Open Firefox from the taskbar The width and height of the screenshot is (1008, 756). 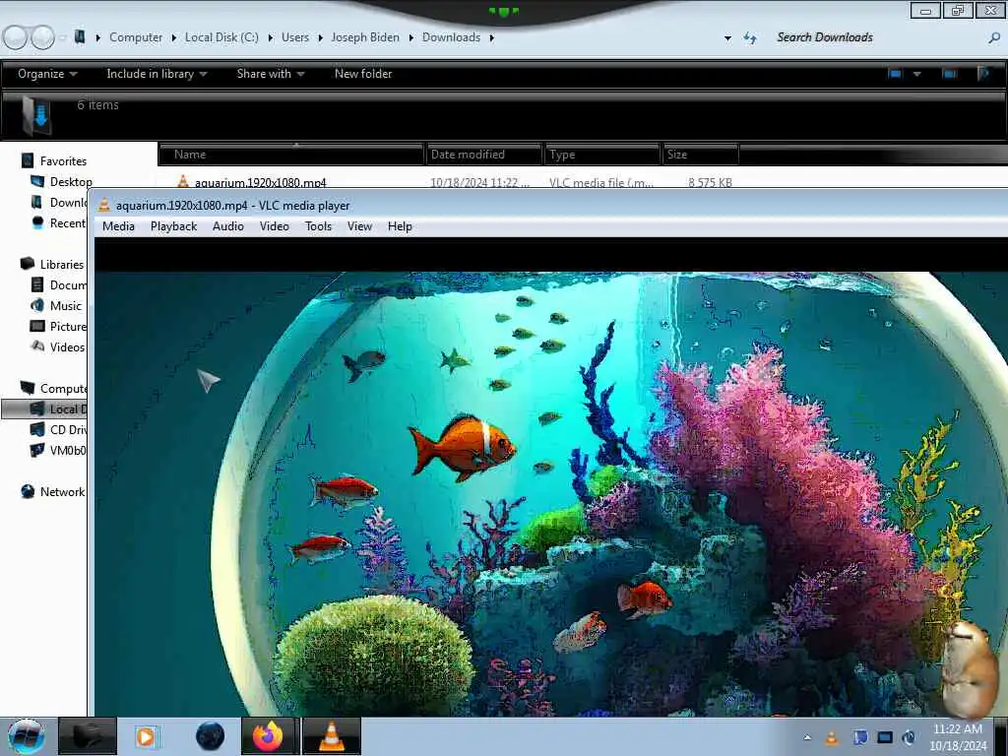(x=269, y=736)
